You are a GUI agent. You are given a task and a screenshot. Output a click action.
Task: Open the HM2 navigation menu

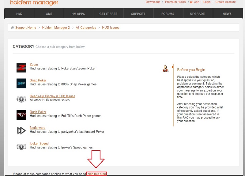click(19, 14)
